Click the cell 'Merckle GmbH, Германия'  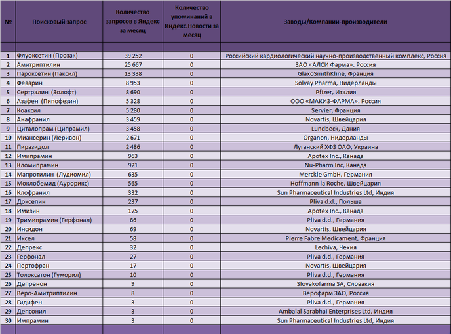coord(336,175)
